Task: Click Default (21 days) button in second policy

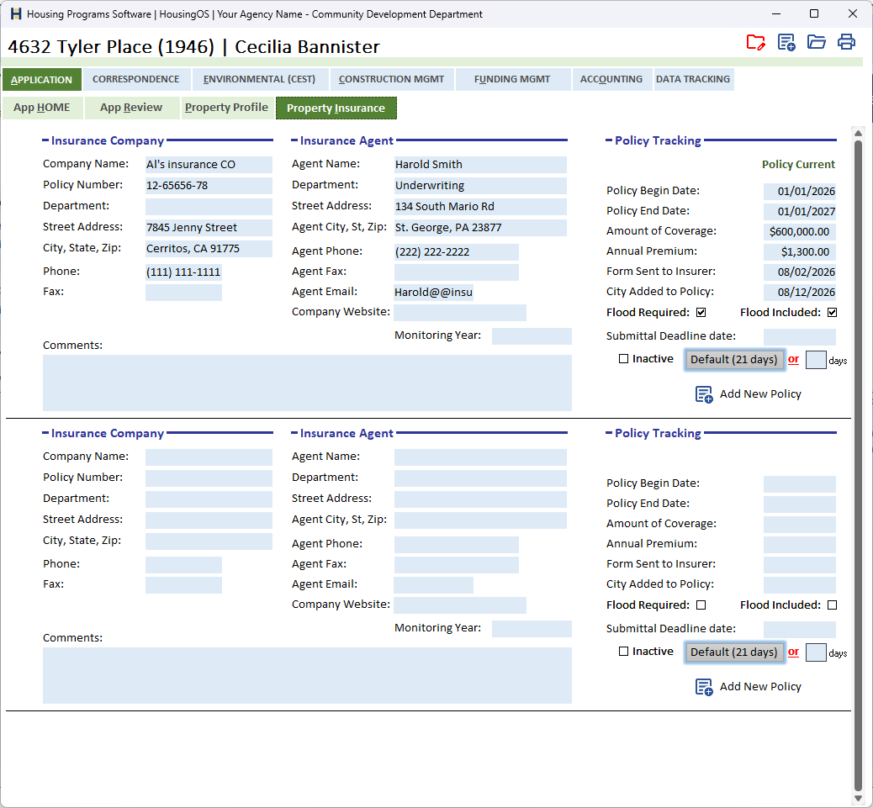Action: 734,652
